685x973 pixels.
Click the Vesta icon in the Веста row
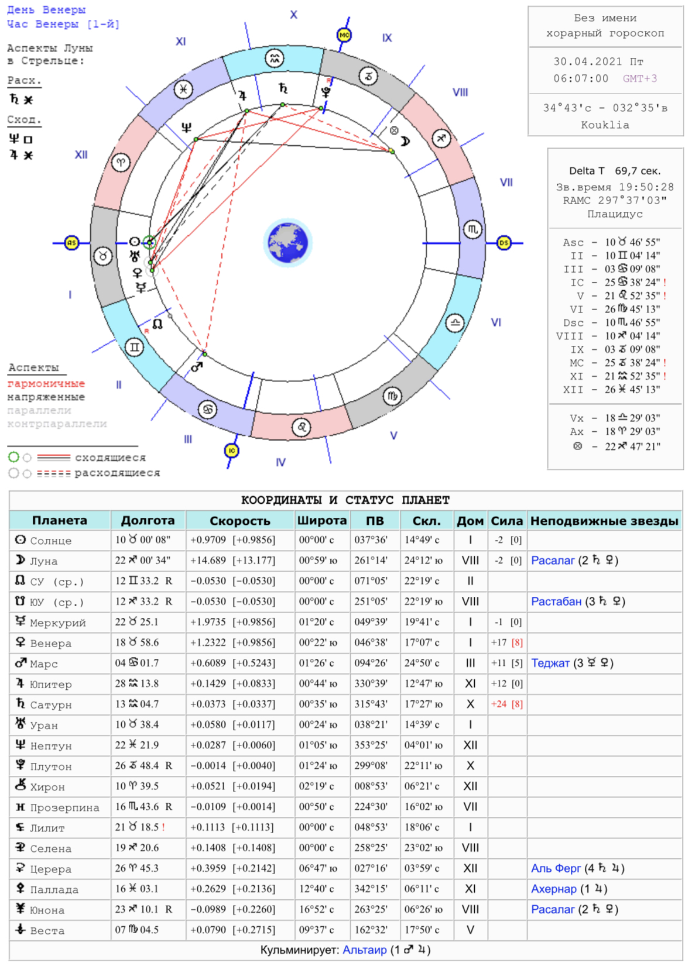click(x=20, y=929)
